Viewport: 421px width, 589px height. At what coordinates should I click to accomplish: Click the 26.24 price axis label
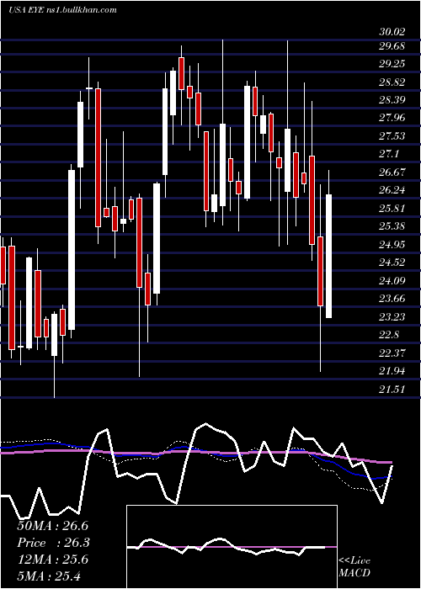pos(392,190)
